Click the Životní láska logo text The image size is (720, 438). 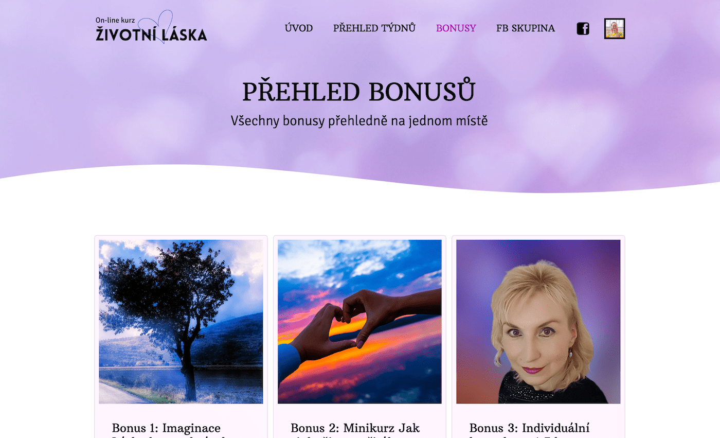pyautogui.click(x=151, y=34)
